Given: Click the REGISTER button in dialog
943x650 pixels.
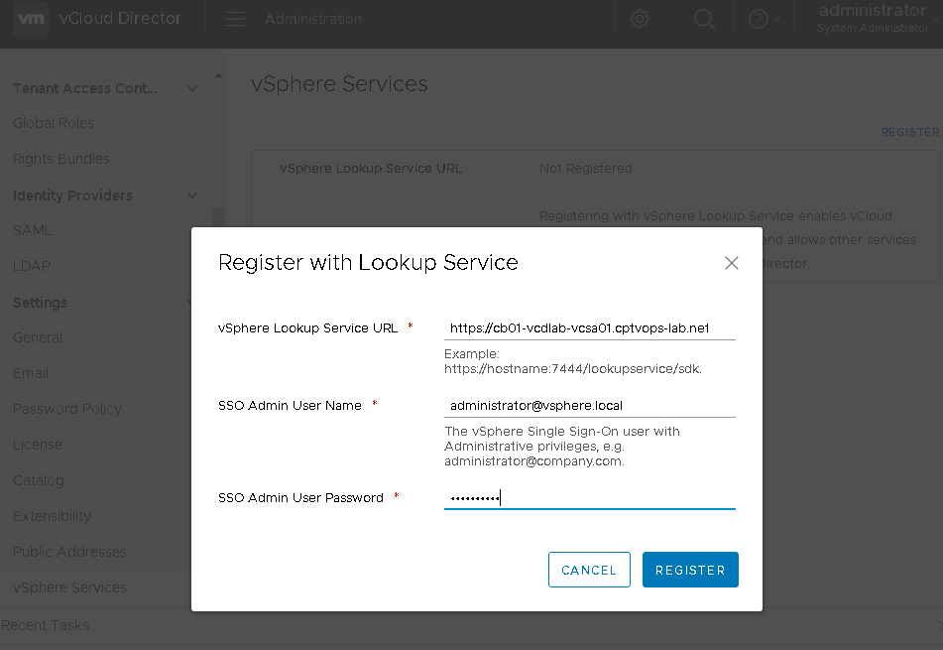Looking at the screenshot, I should [690, 569].
